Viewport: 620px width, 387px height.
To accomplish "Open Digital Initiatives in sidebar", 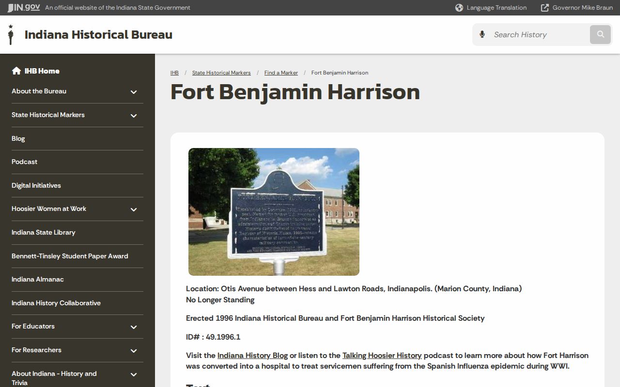I will tap(36, 185).
